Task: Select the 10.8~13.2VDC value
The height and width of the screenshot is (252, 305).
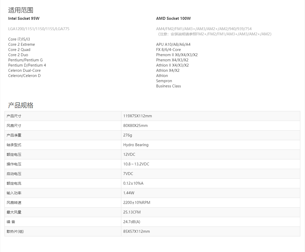Action: [x=136, y=164]
